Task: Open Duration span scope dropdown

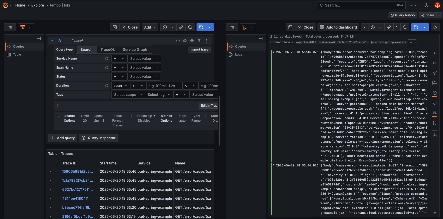Action: 120,86
